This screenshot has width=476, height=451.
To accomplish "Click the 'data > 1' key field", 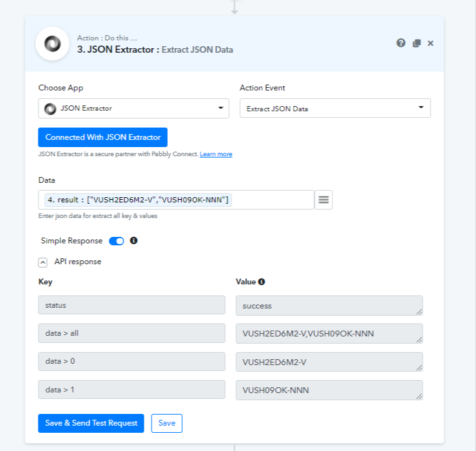I will [132, 389].
